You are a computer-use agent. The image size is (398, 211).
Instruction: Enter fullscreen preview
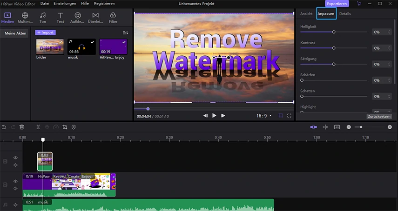click(289, 116)
